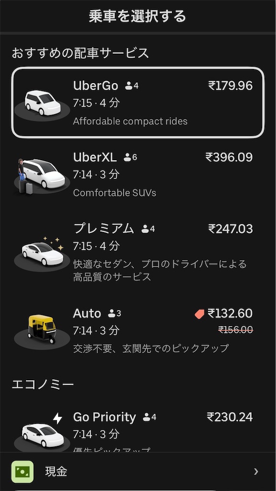Tap the green cash payment icon
This screenshot has width=276, height=491.
click(23, 471)
